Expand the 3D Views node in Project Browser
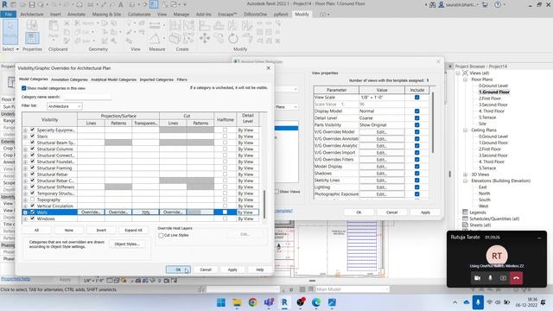 (x=465, y=175)
